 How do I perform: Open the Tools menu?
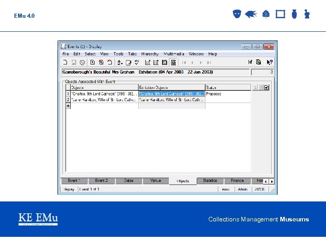click(118, 54)
